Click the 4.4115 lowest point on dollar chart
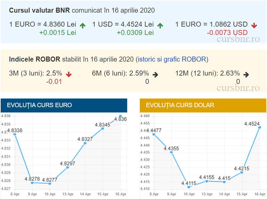 189,187
